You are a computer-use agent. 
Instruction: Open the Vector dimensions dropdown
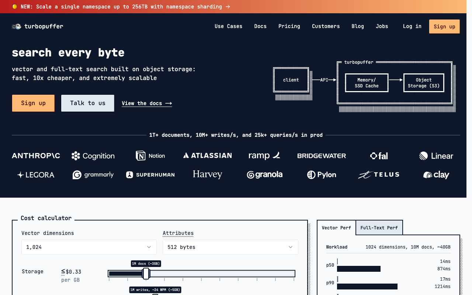[89, 247]
